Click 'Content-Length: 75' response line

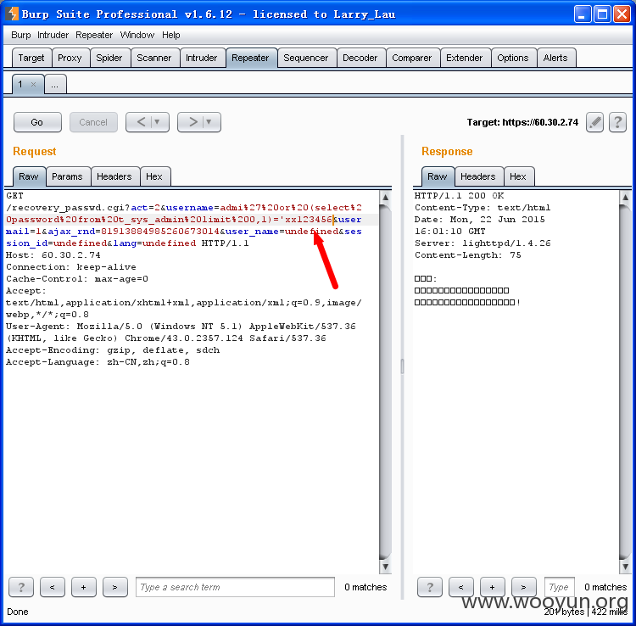click(467, 255)
